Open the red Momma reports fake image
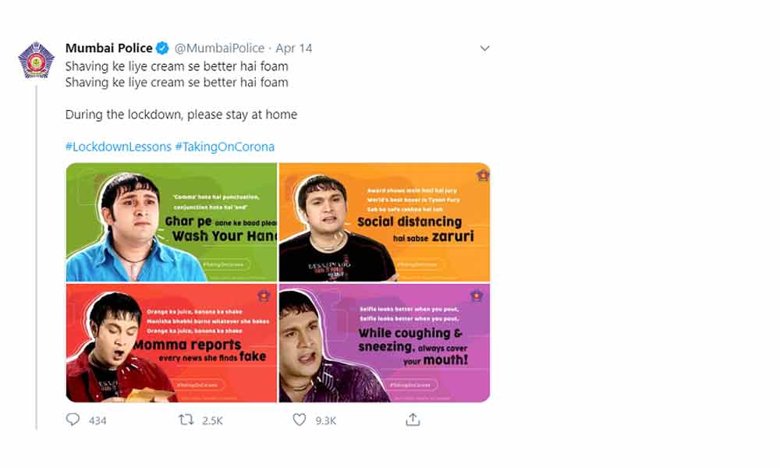The height and width of the screenshot is (468, 780). coord(171,343)
